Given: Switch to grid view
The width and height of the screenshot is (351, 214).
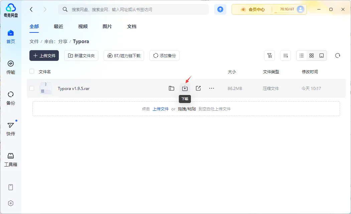Looking at the screenshot, I should click(x=312, y=56).
